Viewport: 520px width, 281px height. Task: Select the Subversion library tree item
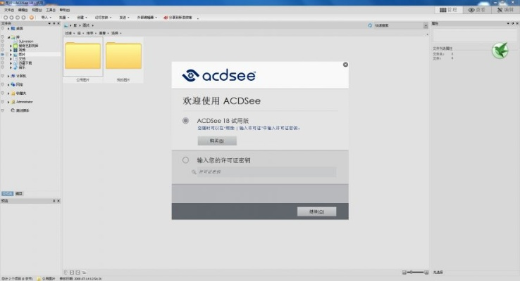click(26, 41)
